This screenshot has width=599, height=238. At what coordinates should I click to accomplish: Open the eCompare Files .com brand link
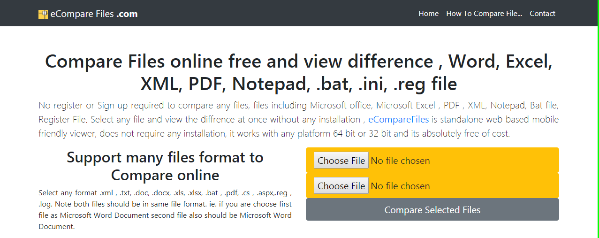click(x=88, y=14)
